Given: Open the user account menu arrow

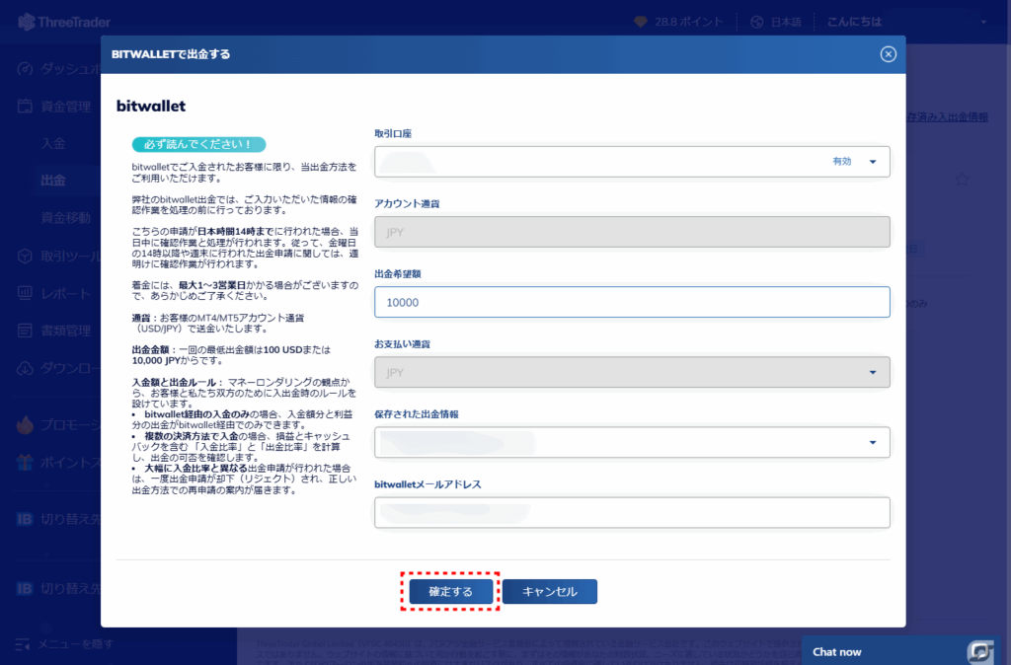Looking at the screenshot, I should 983,21.
